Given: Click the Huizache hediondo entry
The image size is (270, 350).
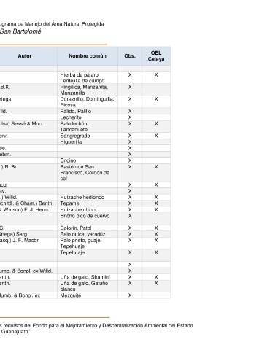Looking at the screenshot, I should click(x=82, y=197).
